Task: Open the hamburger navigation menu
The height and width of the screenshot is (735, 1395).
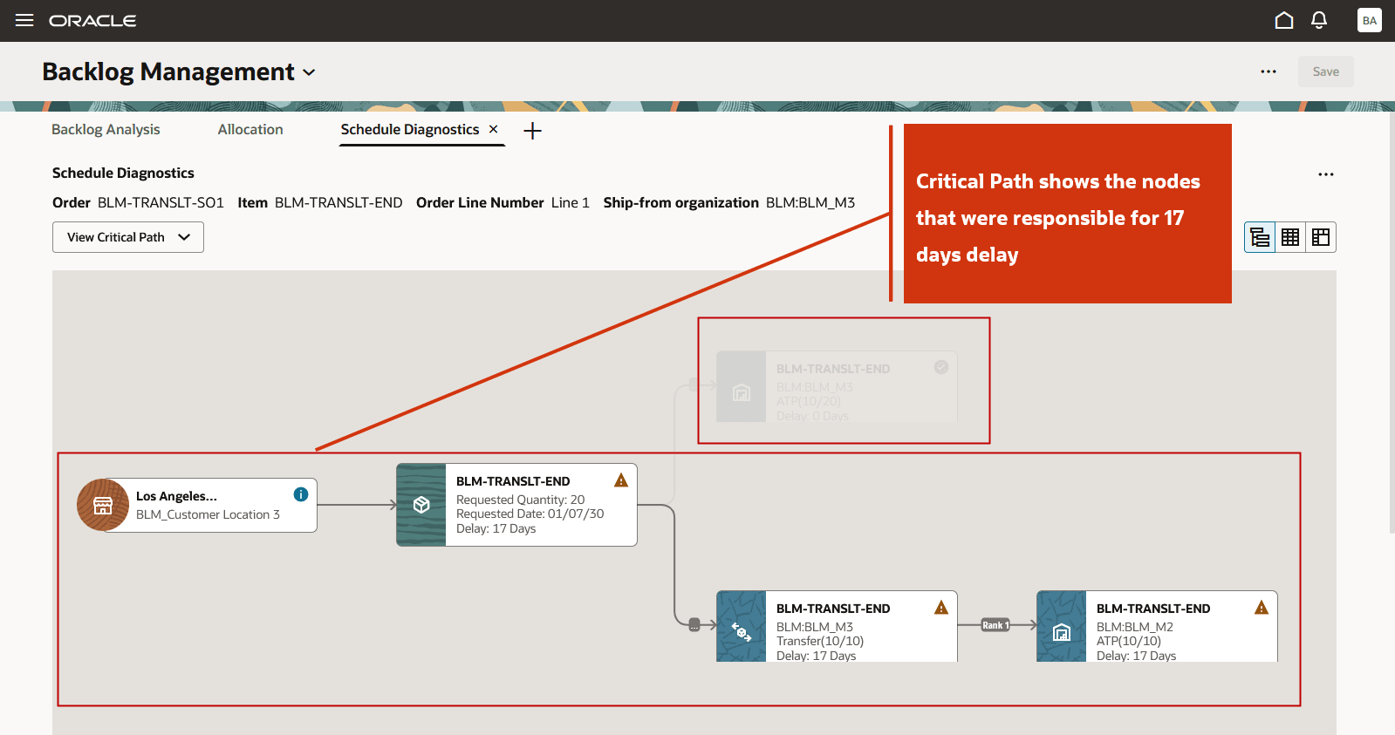Action: click(24, 20)
